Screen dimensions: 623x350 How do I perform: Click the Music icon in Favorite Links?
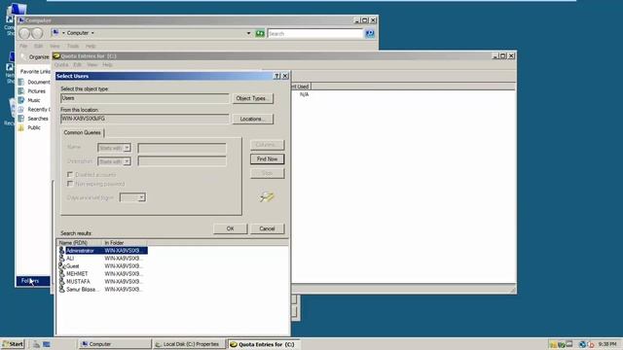21,100
